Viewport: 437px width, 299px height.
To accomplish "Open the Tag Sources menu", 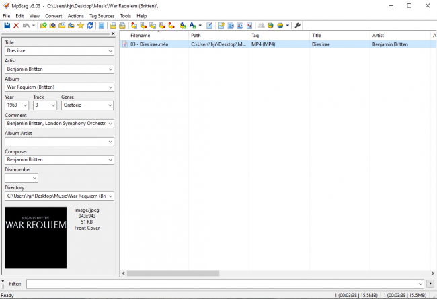I will 102,15.
